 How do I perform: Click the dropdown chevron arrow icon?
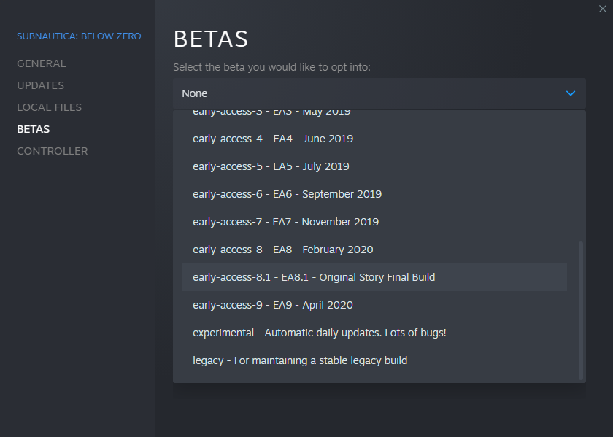pos(571,93)
